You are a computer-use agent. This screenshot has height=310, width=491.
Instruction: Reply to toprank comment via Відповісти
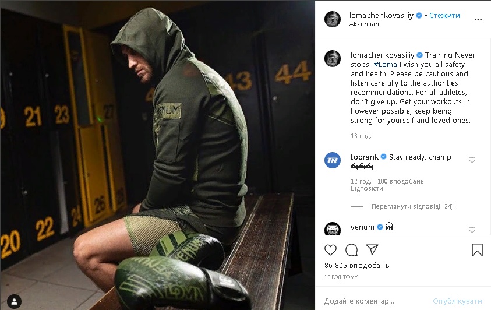(367, 188)
